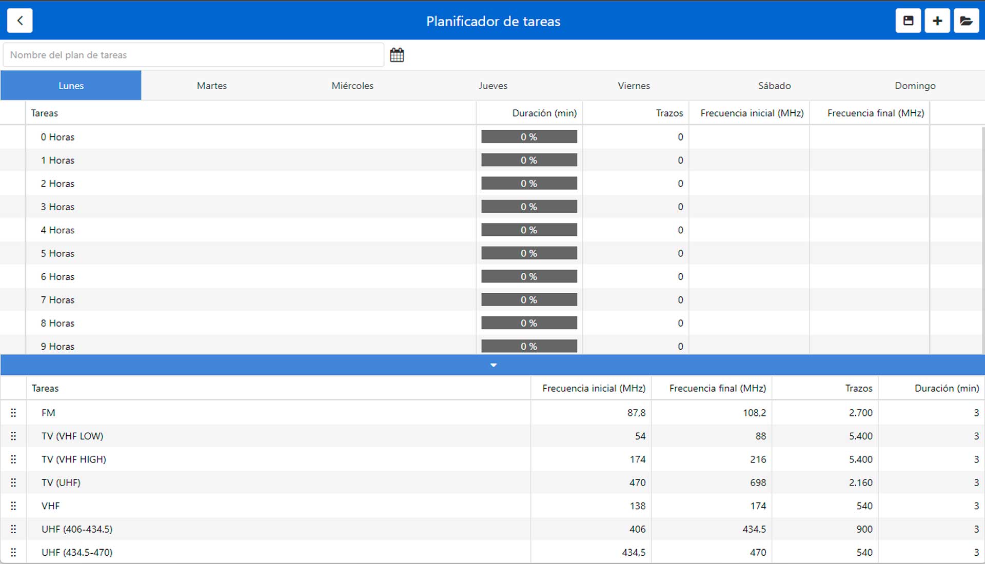Grab the drag handle for TV (UHF)
Viewport: 985px width, 564px height.
13,482
